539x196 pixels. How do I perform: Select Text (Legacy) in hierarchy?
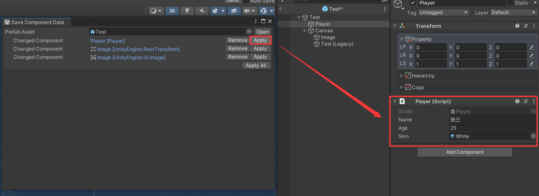(337, 44)
